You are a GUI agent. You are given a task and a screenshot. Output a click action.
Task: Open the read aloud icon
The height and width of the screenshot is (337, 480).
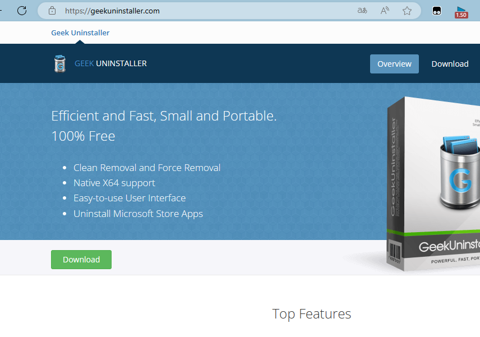point(385,11)
